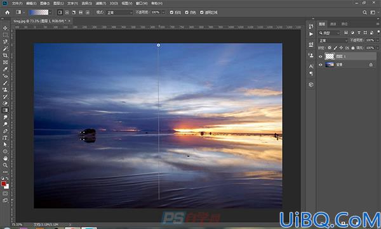Choose the Angle gradient style
381x229 pixels.
coord(74,13)
